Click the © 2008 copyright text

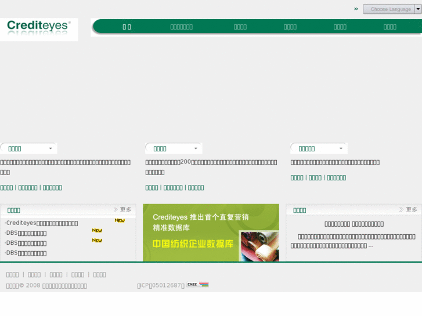click(x=46, y=286)
